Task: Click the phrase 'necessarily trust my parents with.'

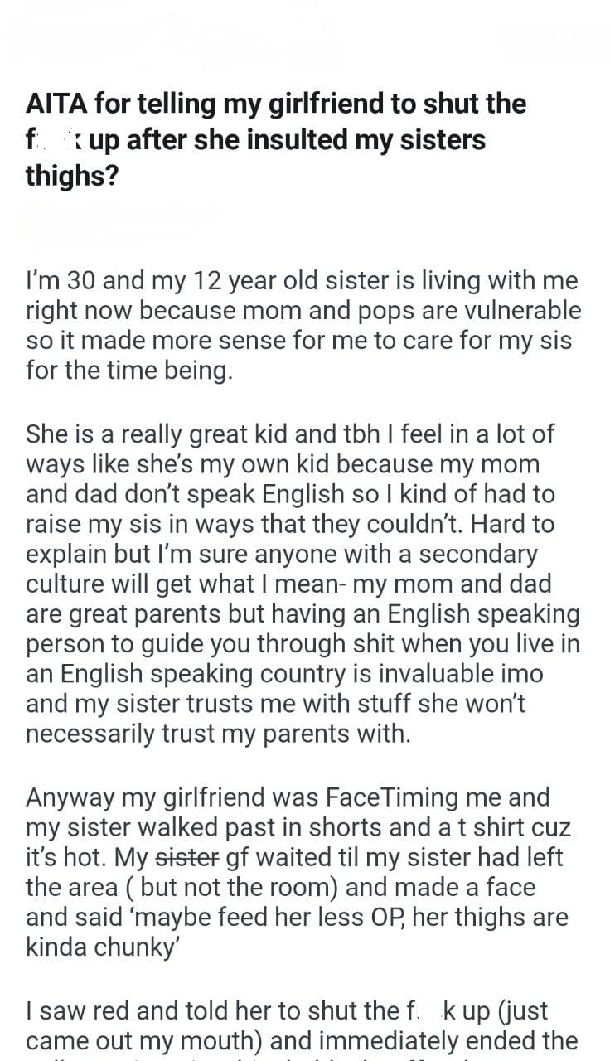Action: coord(218,734)
